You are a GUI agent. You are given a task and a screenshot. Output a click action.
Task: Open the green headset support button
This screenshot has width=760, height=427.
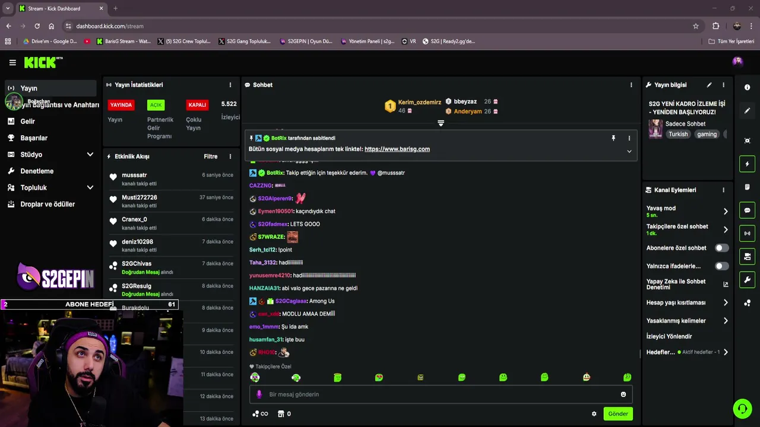tap(742, 409)
